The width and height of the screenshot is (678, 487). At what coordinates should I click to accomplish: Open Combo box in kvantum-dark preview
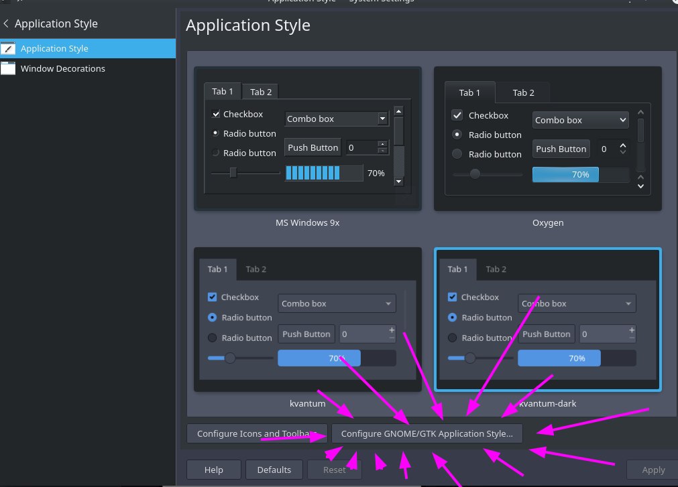point(577,303)
